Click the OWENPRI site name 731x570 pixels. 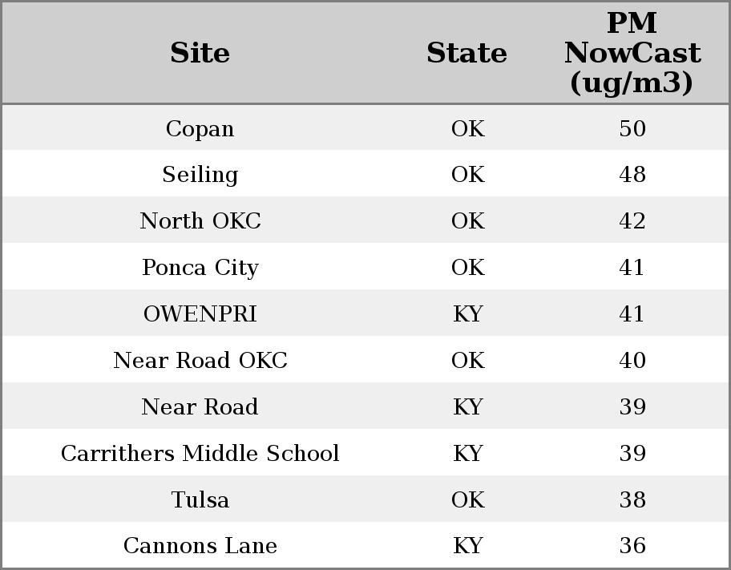[200, 314]
